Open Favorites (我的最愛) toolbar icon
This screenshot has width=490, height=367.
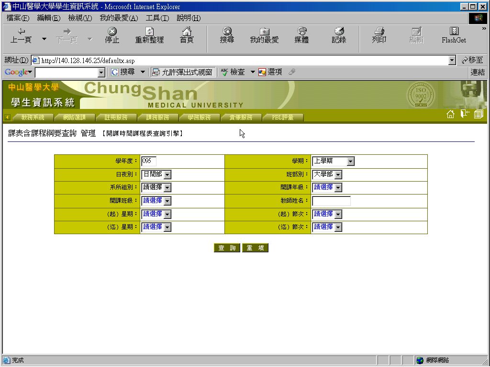point(264,35)
